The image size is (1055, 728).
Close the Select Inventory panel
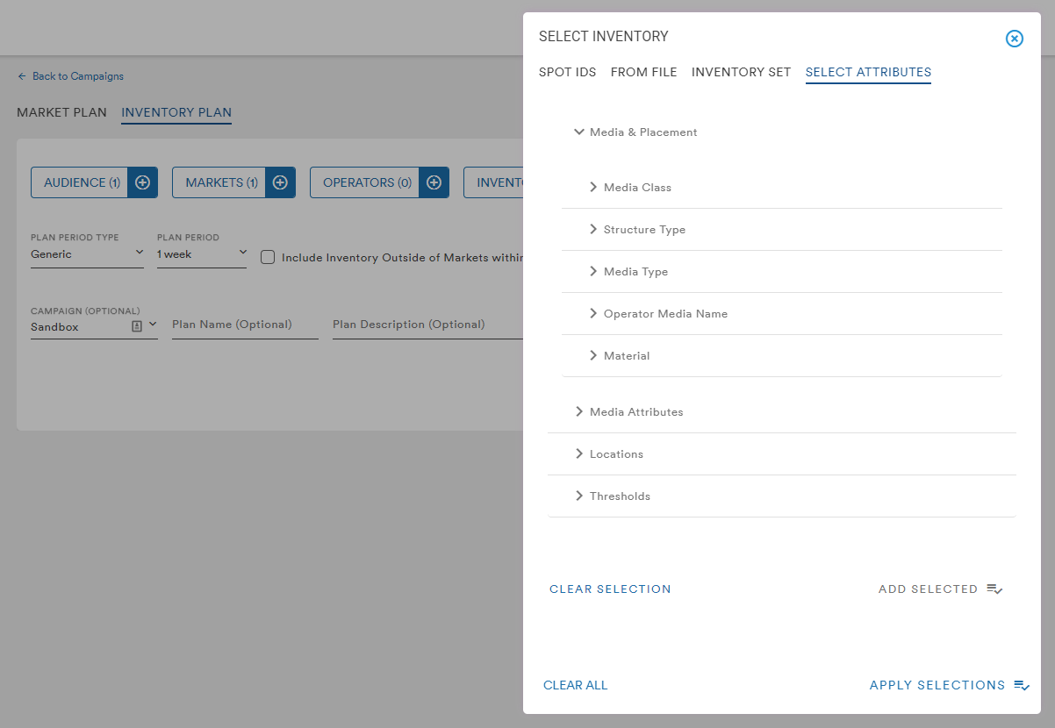click(1014, 39)
